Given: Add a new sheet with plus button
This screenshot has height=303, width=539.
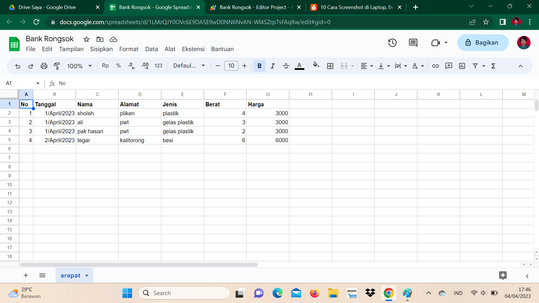Looking at the screenshot, I should point(26,276).
